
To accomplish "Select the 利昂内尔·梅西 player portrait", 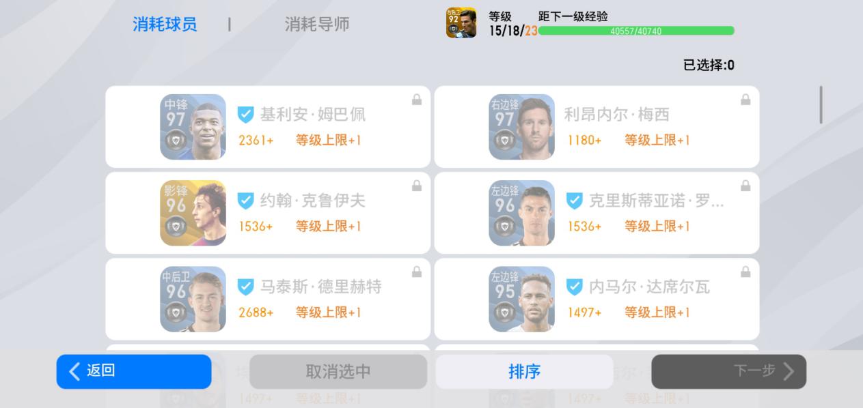I will (521, 127).
